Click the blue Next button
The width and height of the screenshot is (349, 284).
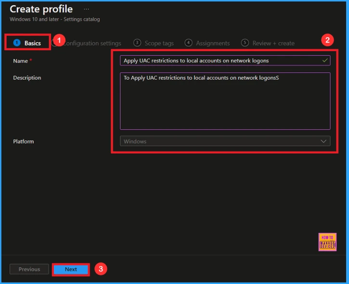pyautogui.click(x=71, y=269)
